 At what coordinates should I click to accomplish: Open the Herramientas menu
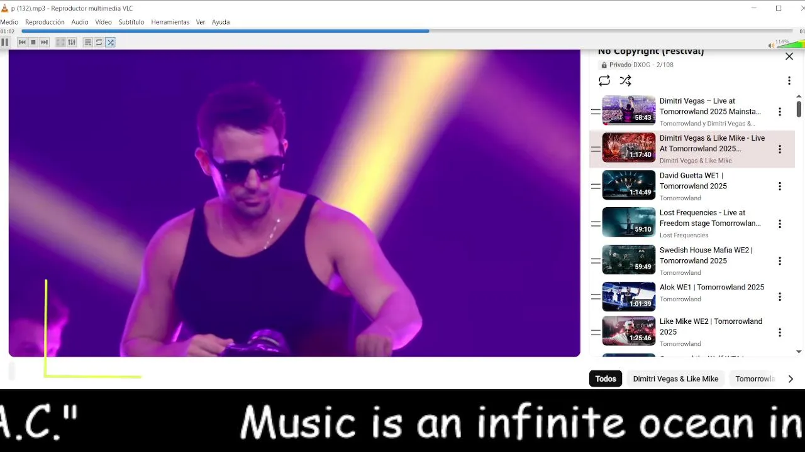point(170,22)
